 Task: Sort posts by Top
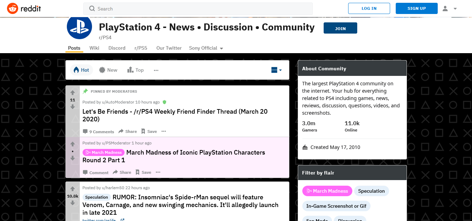(x=135, y=70)
